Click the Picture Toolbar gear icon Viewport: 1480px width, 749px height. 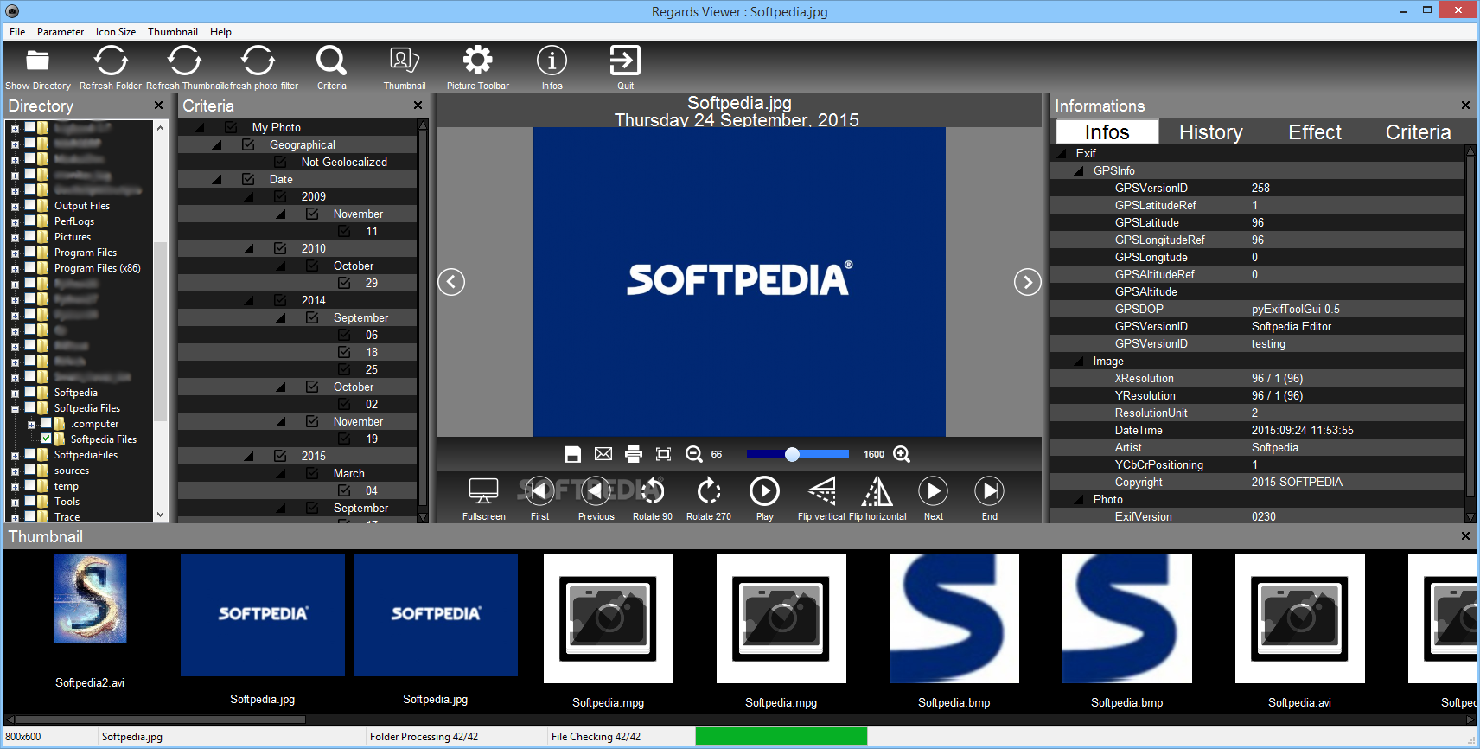point(478,61)
